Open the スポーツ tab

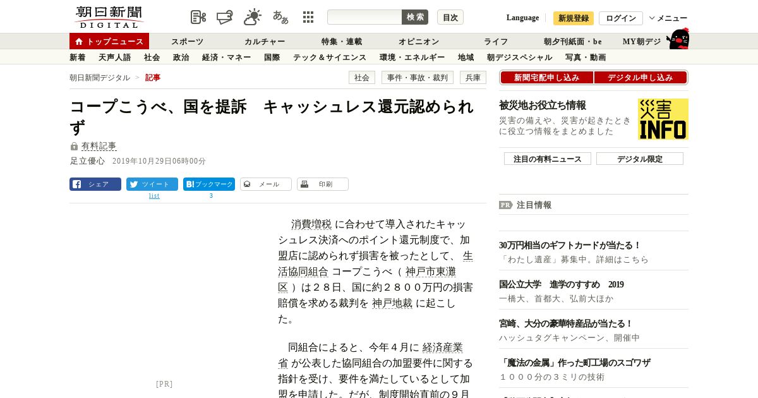click(188, 41)
